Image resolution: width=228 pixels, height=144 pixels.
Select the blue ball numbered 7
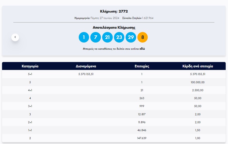pos(95,37)
